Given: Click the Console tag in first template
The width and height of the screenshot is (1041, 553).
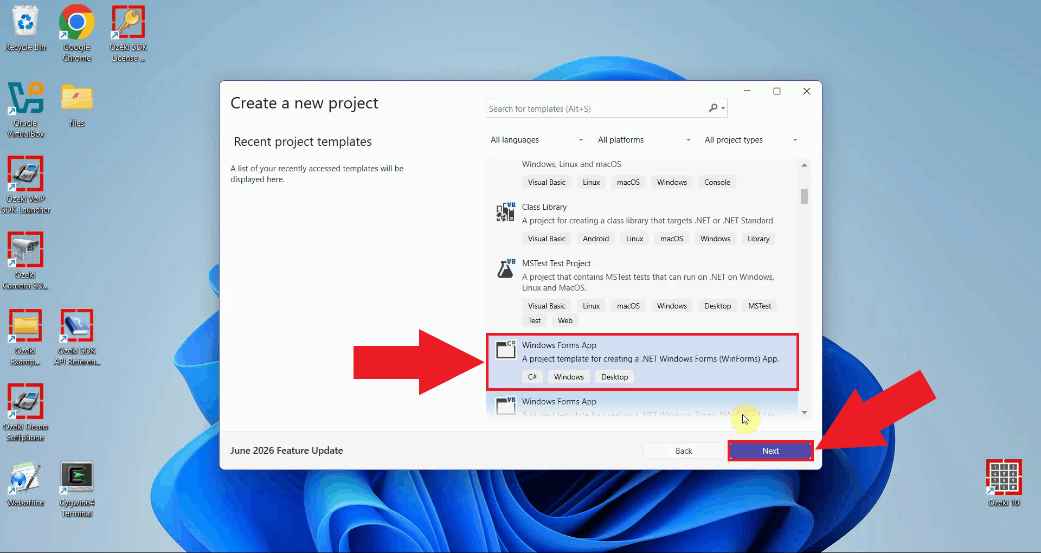Looking at the screenshot, I should pos(717,182).
